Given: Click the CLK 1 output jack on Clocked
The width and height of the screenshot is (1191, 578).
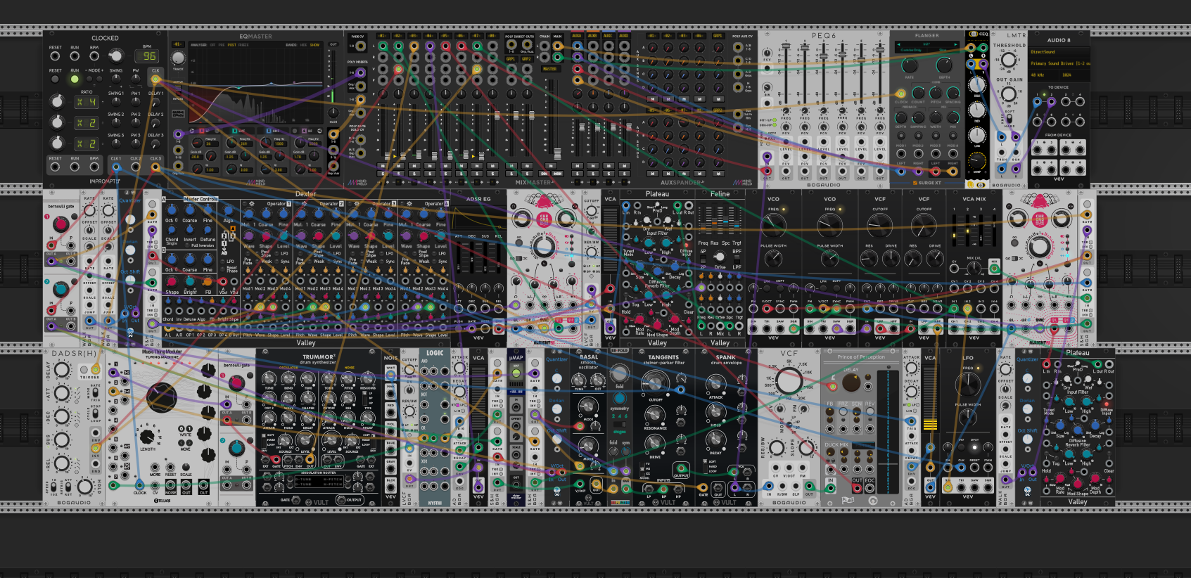Looking at the screenshot, I should coord(116,167).
